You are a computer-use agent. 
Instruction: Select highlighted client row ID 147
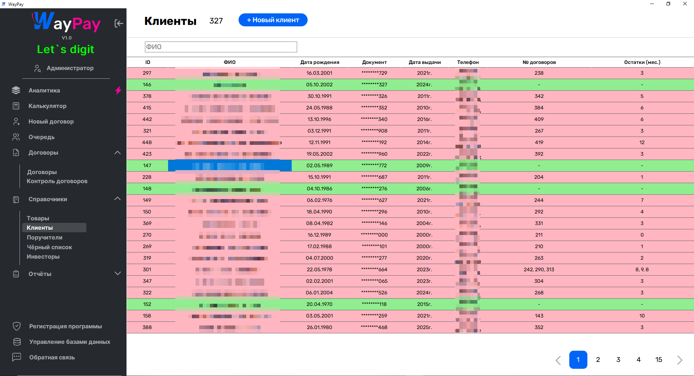click(410, 165)
